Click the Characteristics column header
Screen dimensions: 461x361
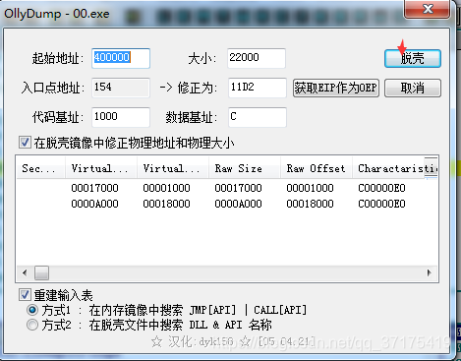pos(395,168)
